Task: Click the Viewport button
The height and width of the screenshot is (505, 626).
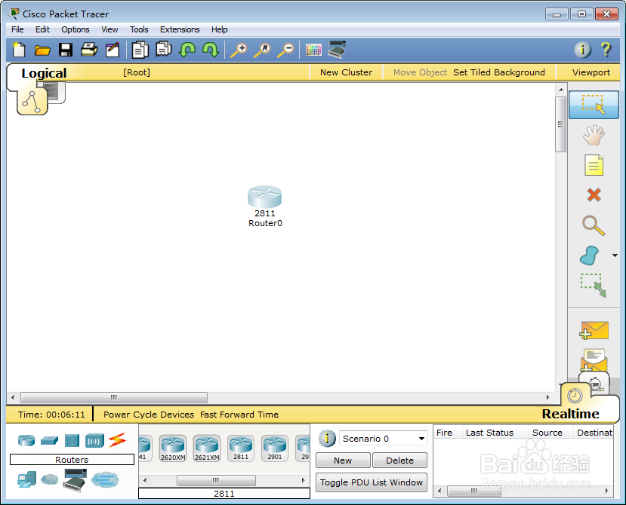Action: point(591,72)
